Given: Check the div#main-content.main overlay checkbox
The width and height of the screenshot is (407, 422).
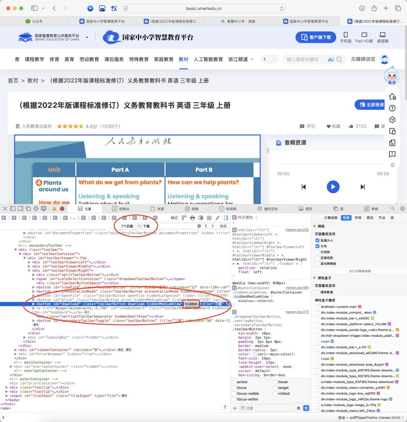Looking at the screenshot, I should coord(317,307).
